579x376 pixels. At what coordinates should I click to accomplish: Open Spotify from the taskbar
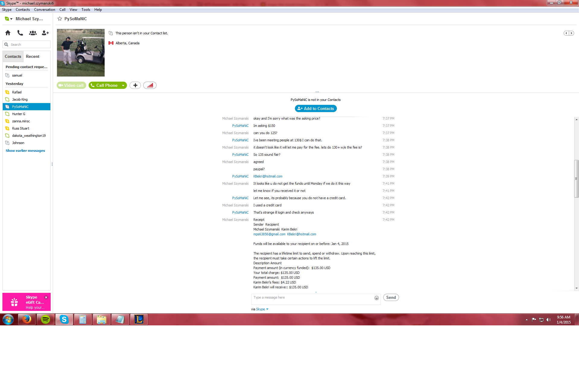coord(46,319)
